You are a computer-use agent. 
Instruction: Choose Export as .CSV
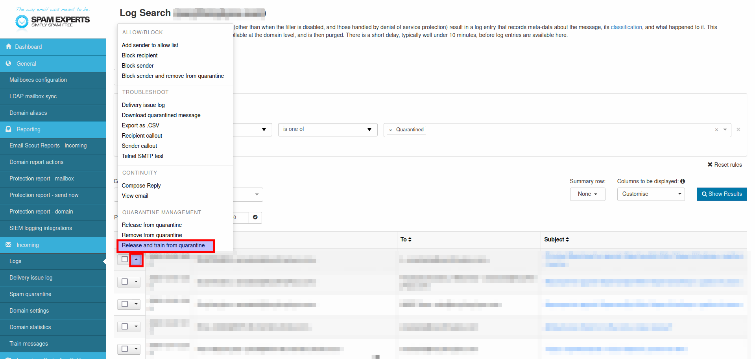pos(140,125)
